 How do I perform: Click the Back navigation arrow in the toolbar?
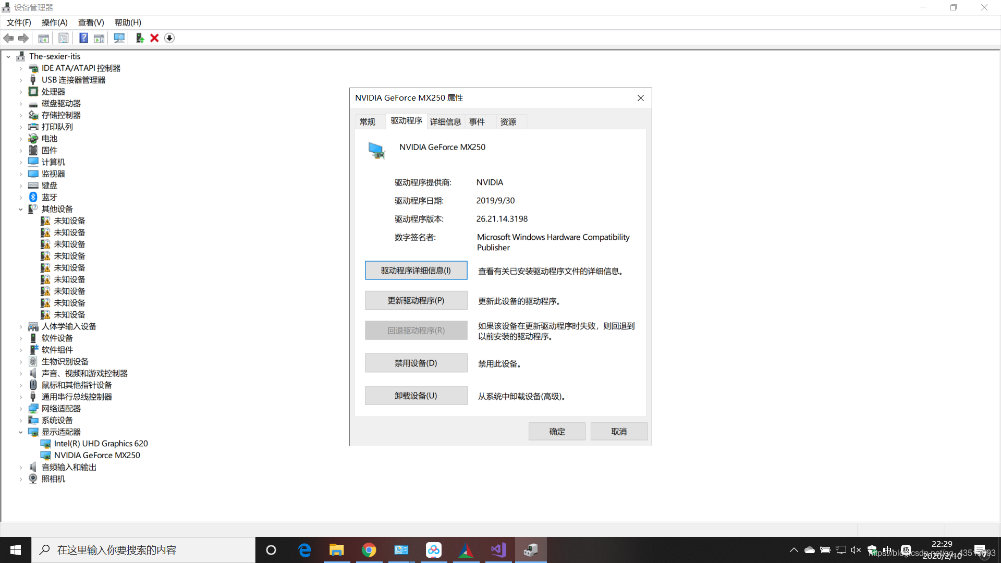[8, 38]
